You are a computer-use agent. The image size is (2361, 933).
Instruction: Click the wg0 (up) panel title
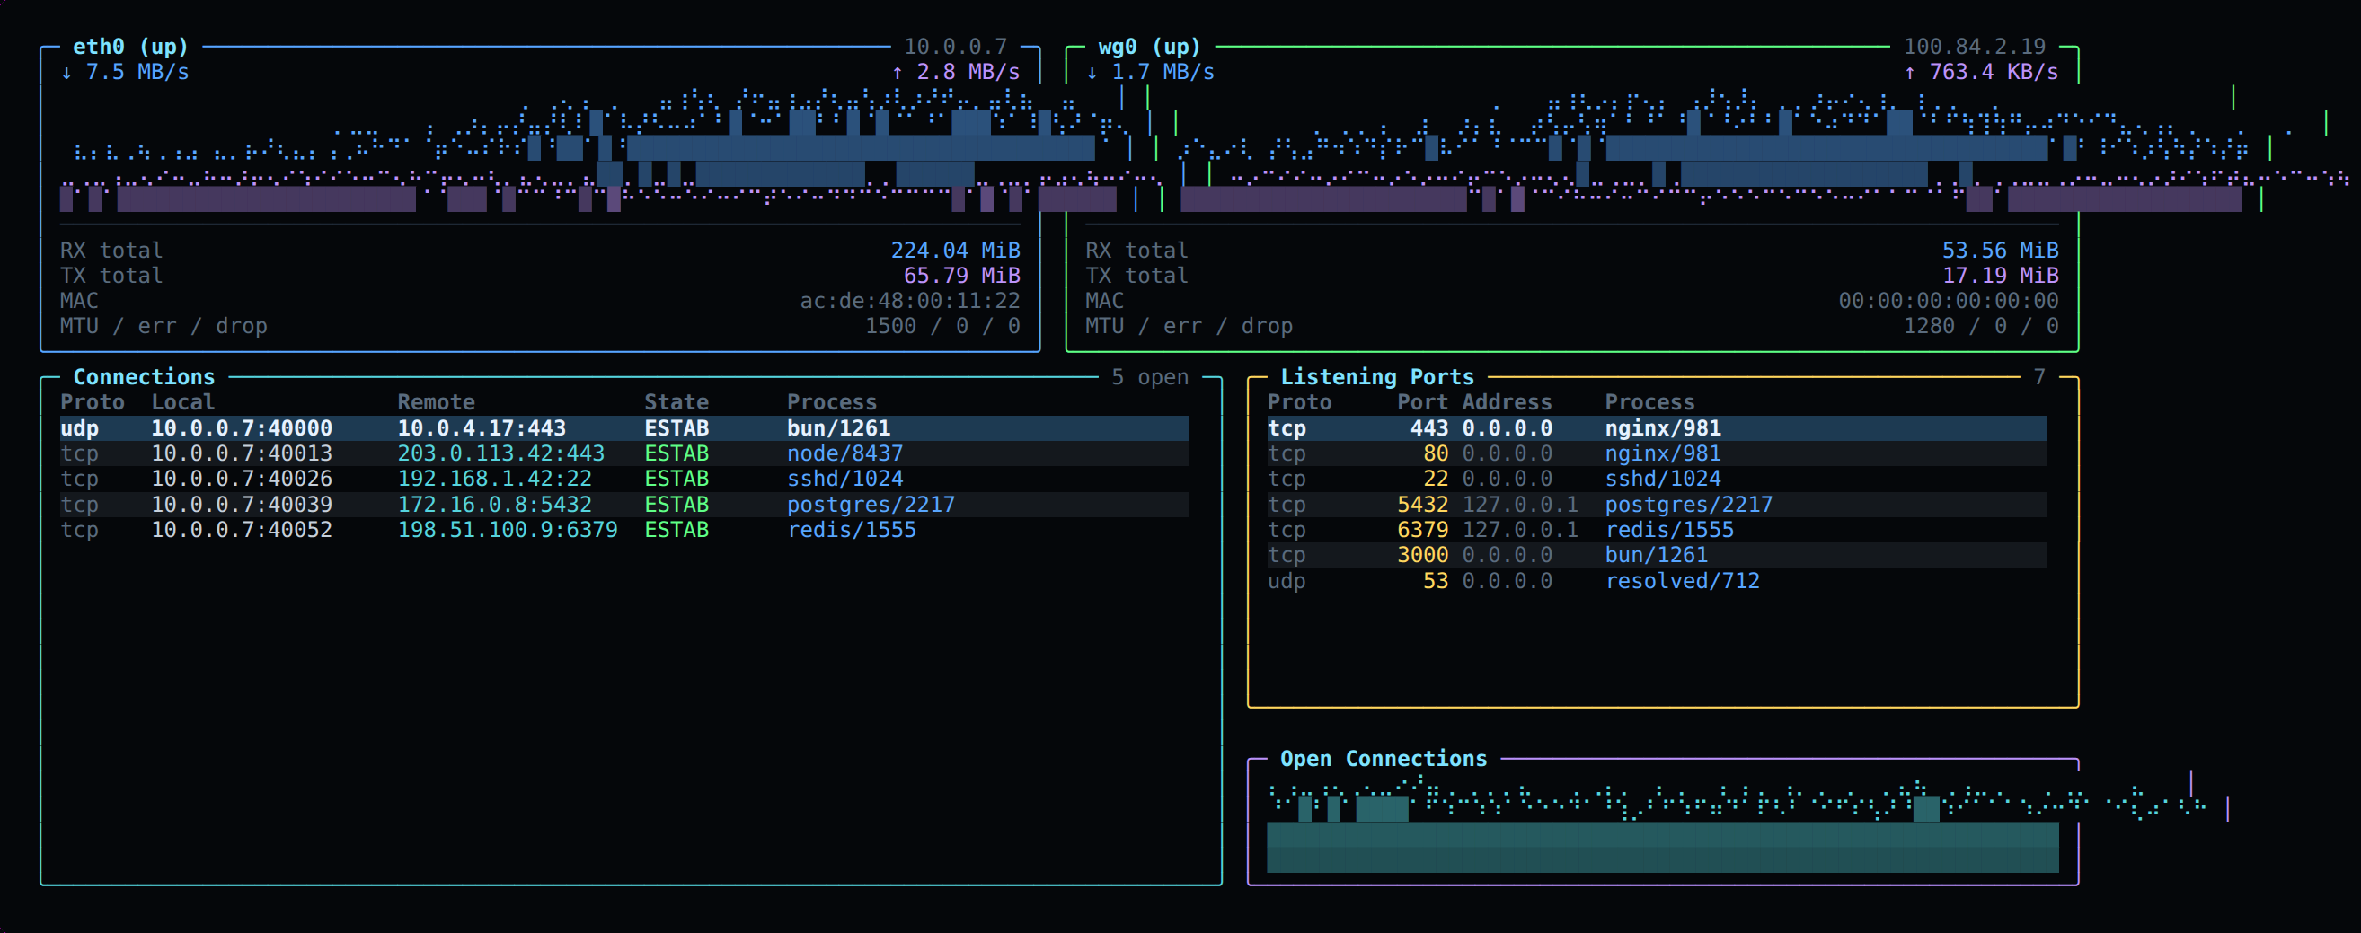1149,46
